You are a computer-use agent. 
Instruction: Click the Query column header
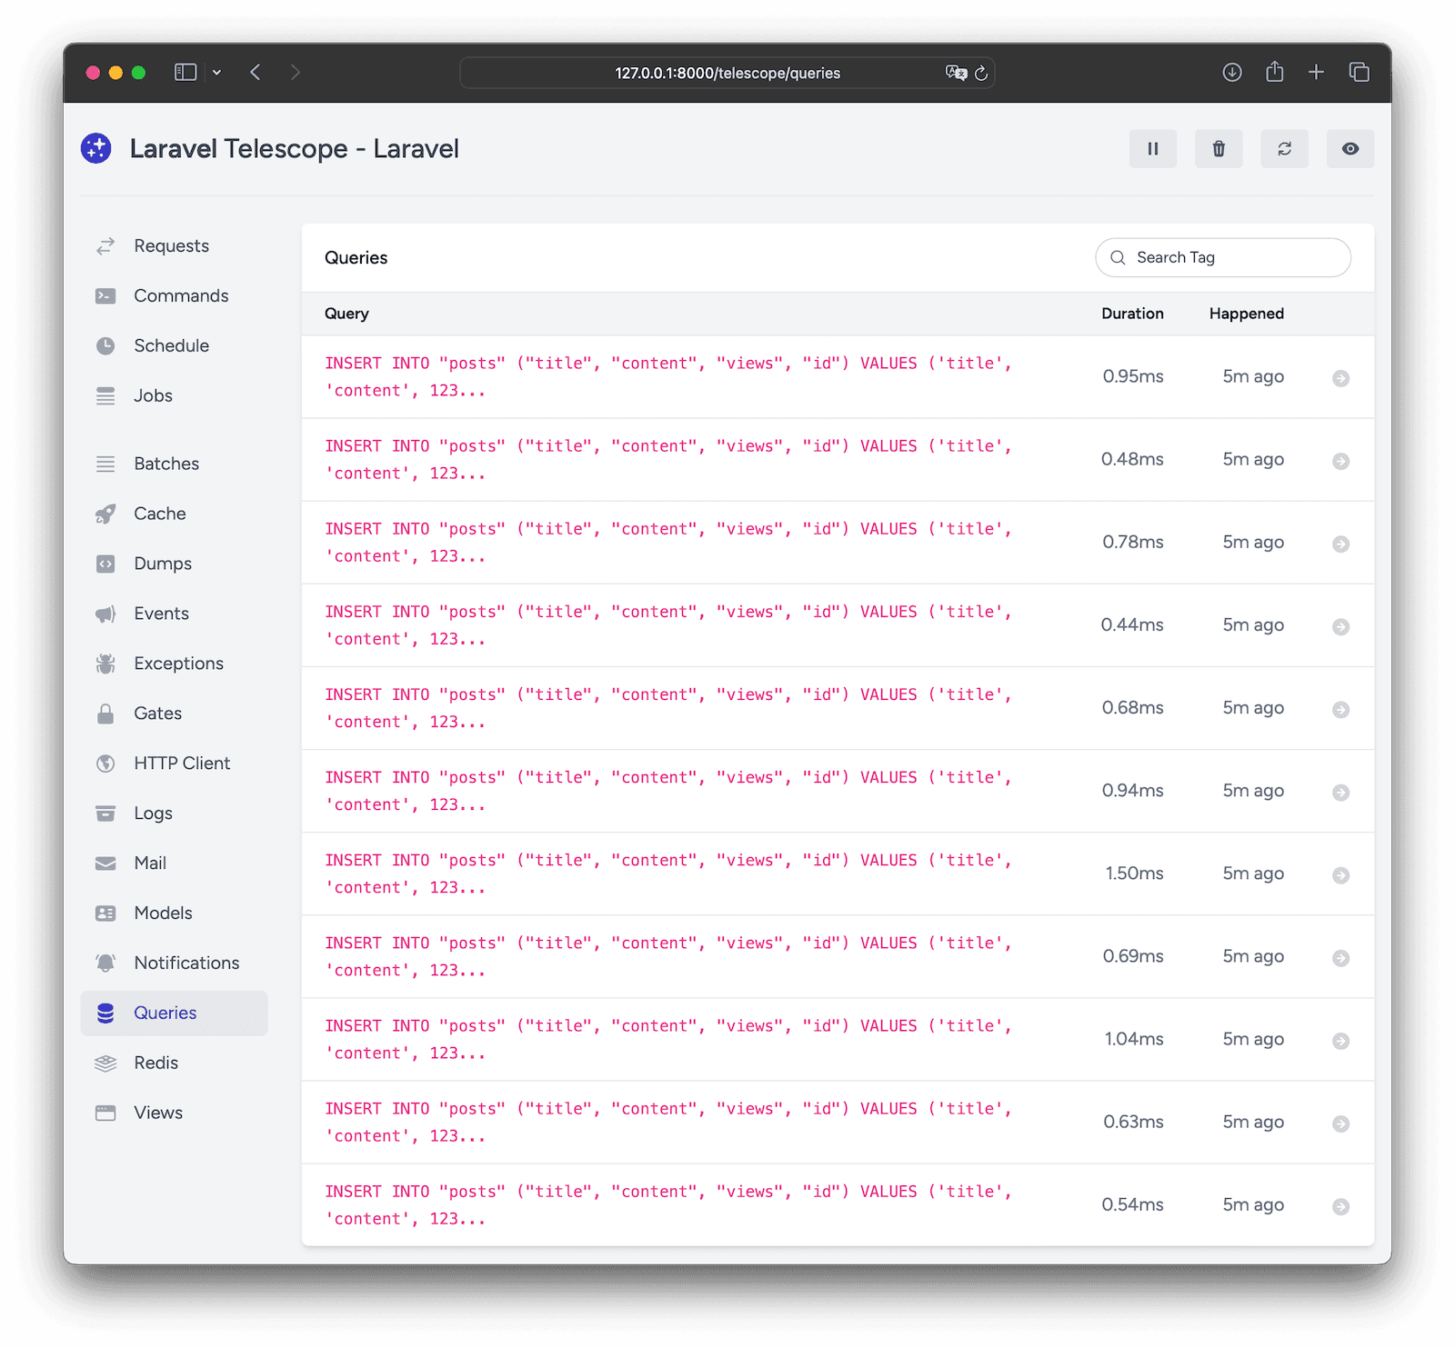pyautogui.click(x=346, y=314)
